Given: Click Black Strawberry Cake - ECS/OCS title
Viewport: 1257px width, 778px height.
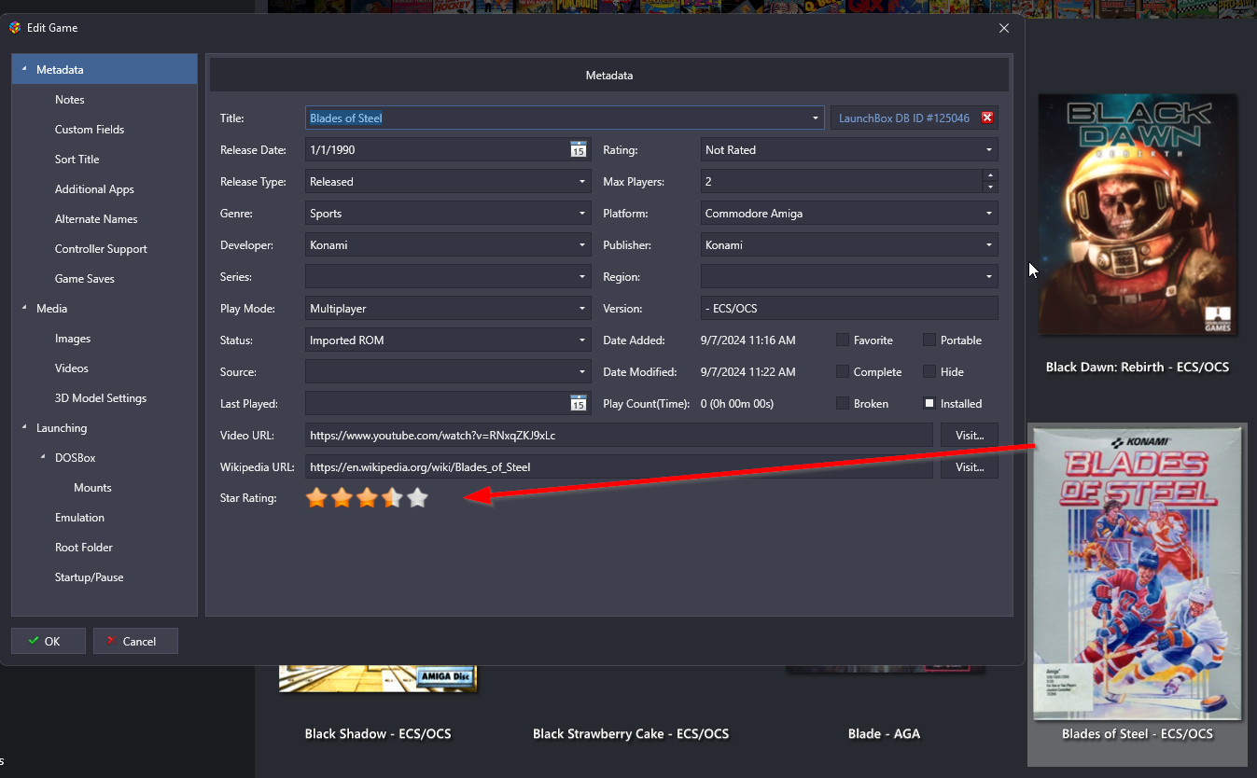Looking at the screenshot, I should coord(631,734).
